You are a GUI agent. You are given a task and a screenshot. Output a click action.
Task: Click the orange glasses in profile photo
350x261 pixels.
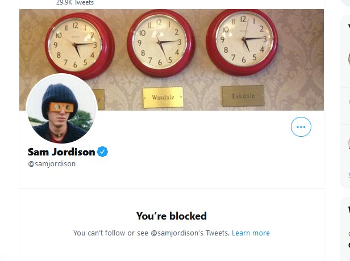tap(61, 108)
